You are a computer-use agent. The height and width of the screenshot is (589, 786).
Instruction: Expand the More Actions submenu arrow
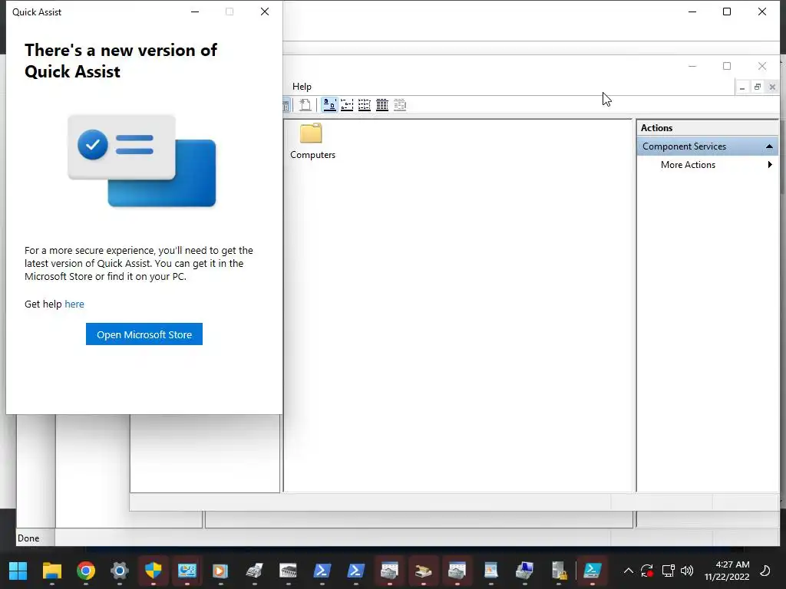(x=770, y=165)
